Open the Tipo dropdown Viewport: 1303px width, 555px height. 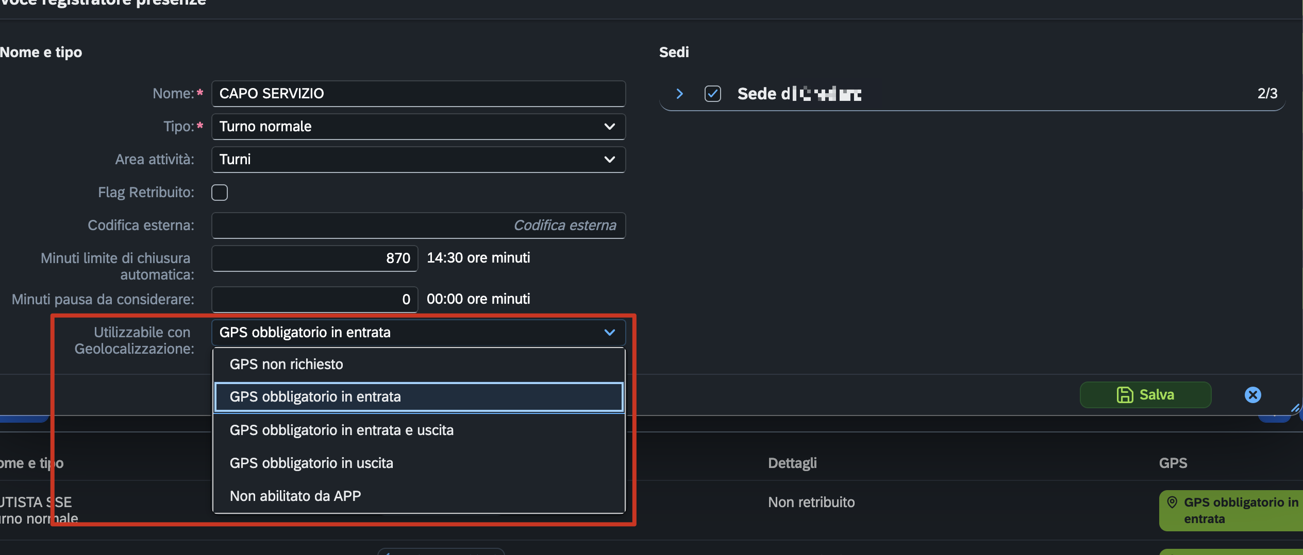419,127
